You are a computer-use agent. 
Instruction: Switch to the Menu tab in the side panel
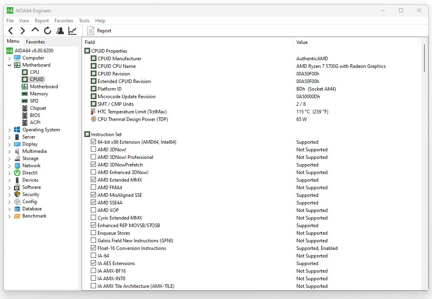pos(13,41)
